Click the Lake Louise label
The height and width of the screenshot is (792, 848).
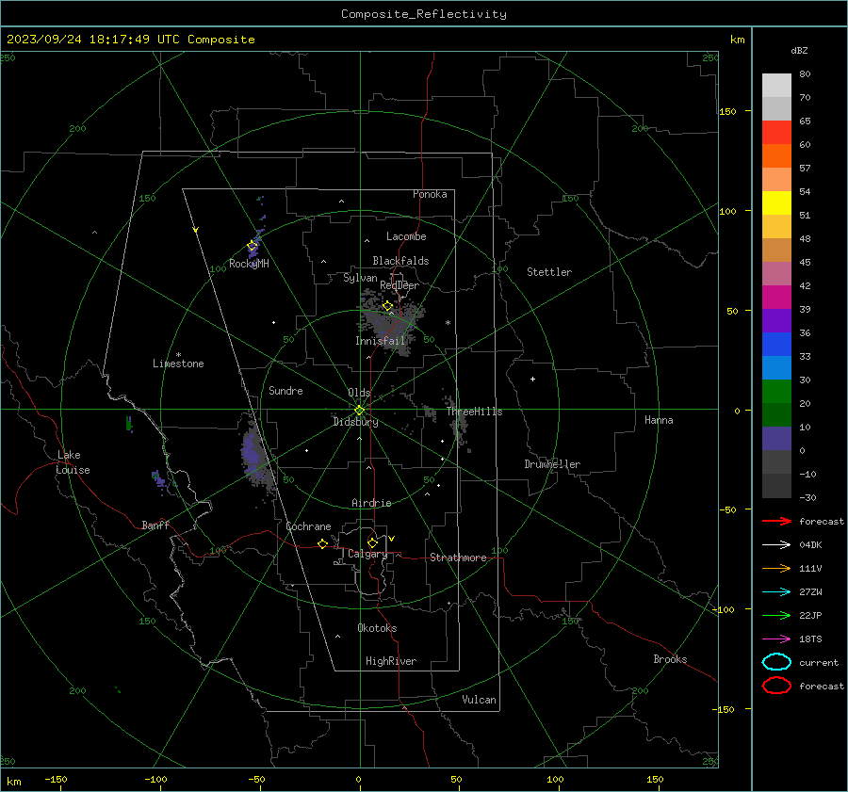tap(73, 462)
